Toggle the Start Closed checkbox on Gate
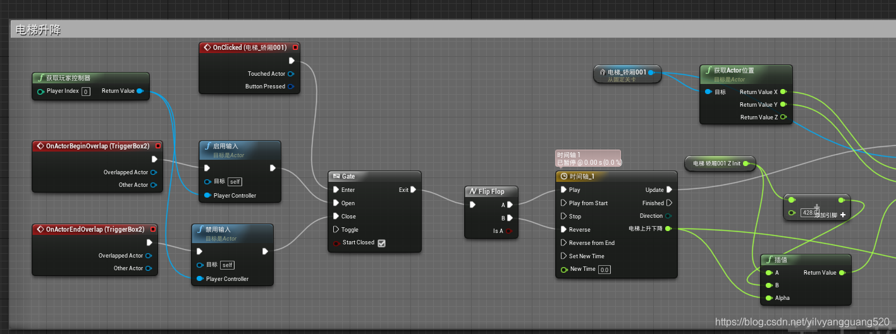896x334 pixels. pos(381,243)
